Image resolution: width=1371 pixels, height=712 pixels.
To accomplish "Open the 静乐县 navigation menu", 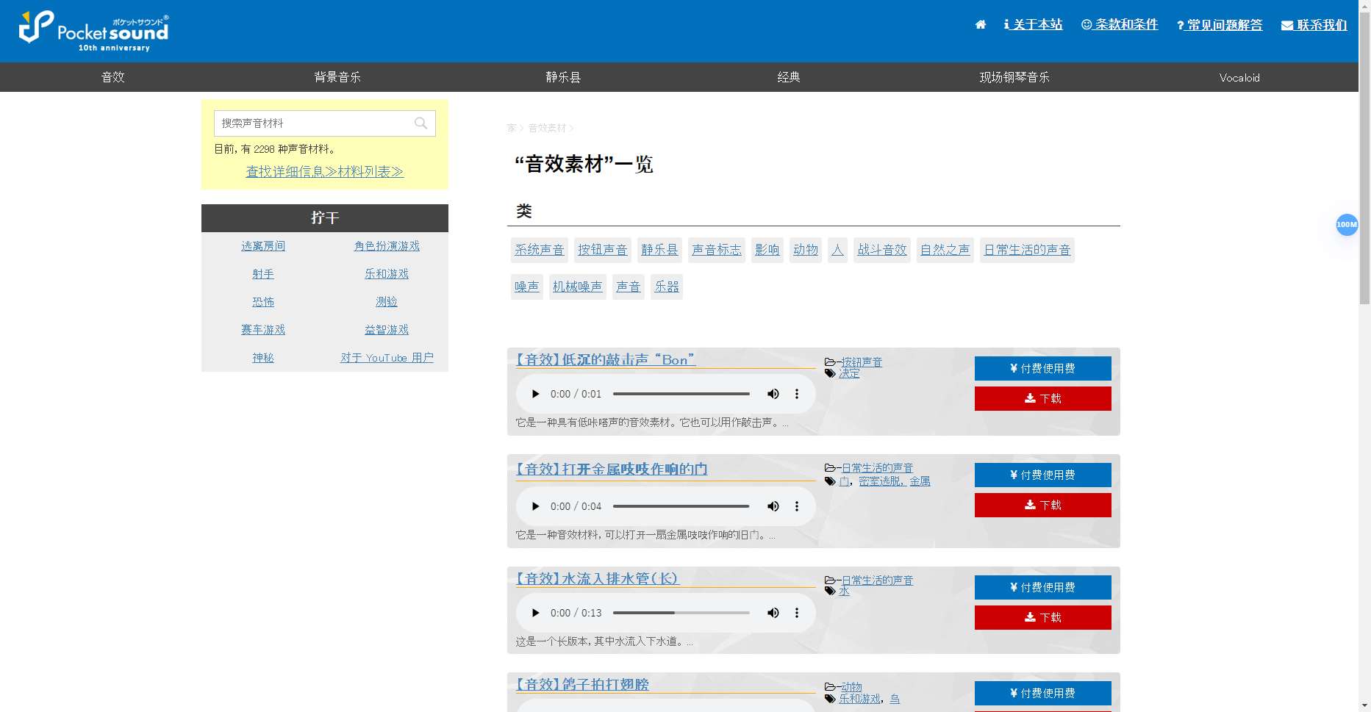I will tap(563, 77).
